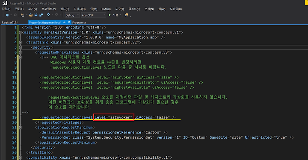Open the 테스트(S) menu
The width and height of the screenshot is (308, 160).
[x=134, y=9]
